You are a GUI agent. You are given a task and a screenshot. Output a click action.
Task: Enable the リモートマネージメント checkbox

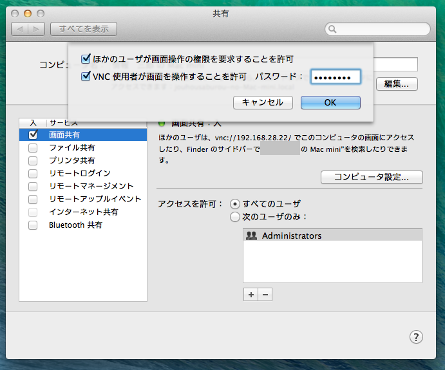point(33,187)
